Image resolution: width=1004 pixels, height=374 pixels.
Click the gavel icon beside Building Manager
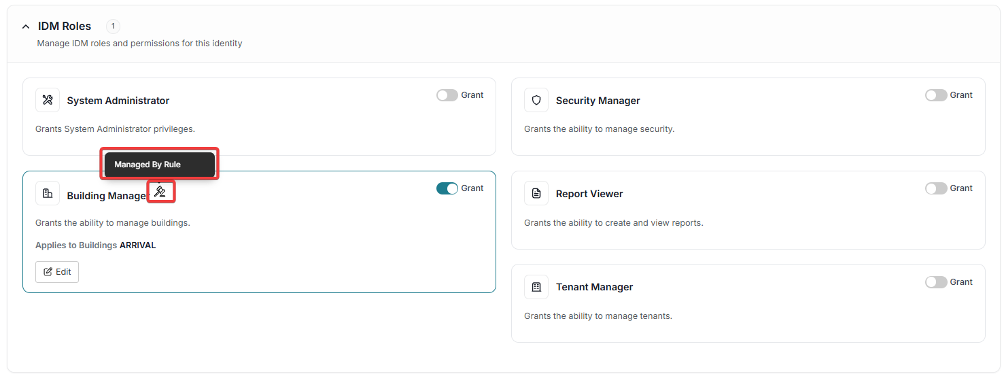click(x=160, y=192)
